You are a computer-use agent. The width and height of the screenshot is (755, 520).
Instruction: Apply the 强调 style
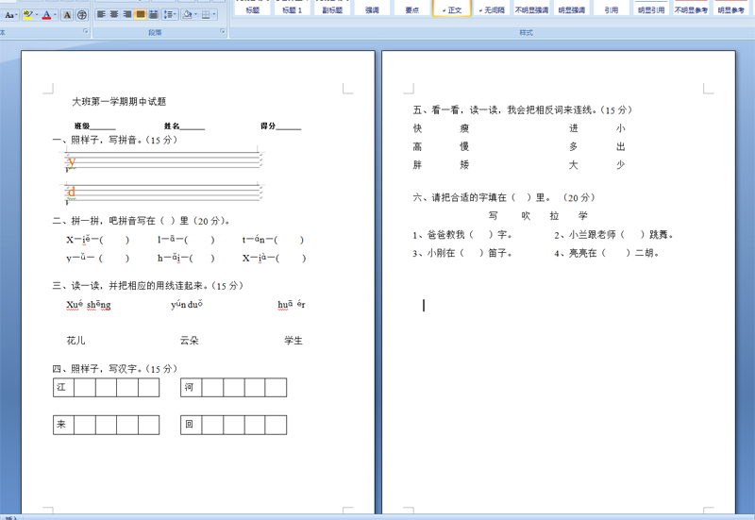click(x=372, y=8)
